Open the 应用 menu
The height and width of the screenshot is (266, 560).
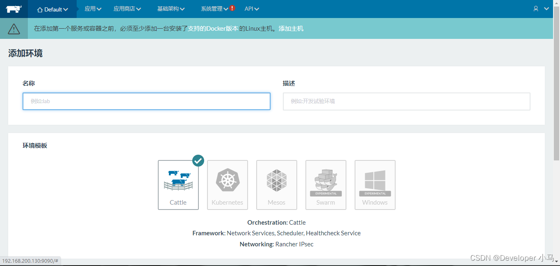point(93,9)
